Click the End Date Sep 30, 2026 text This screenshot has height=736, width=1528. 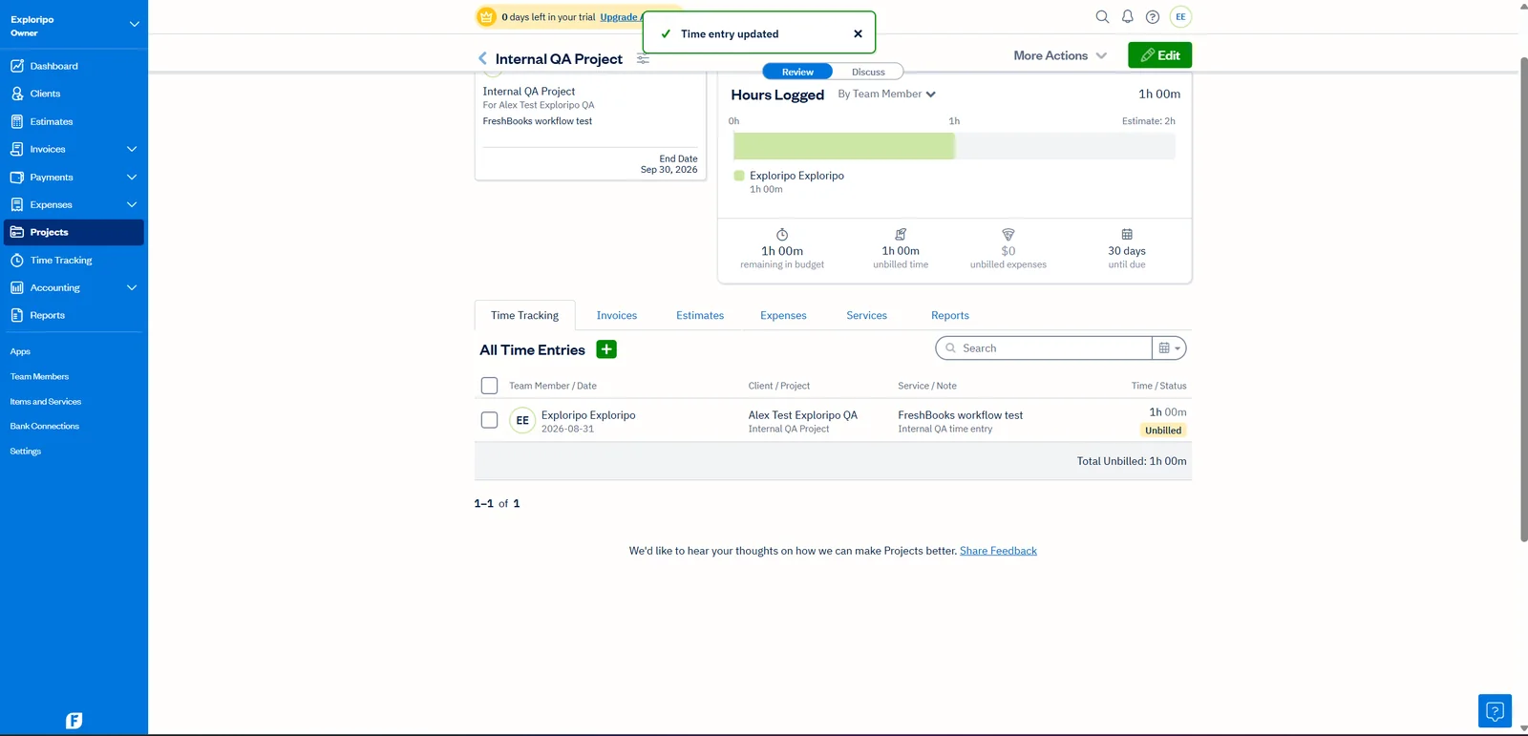click(668, 164)
